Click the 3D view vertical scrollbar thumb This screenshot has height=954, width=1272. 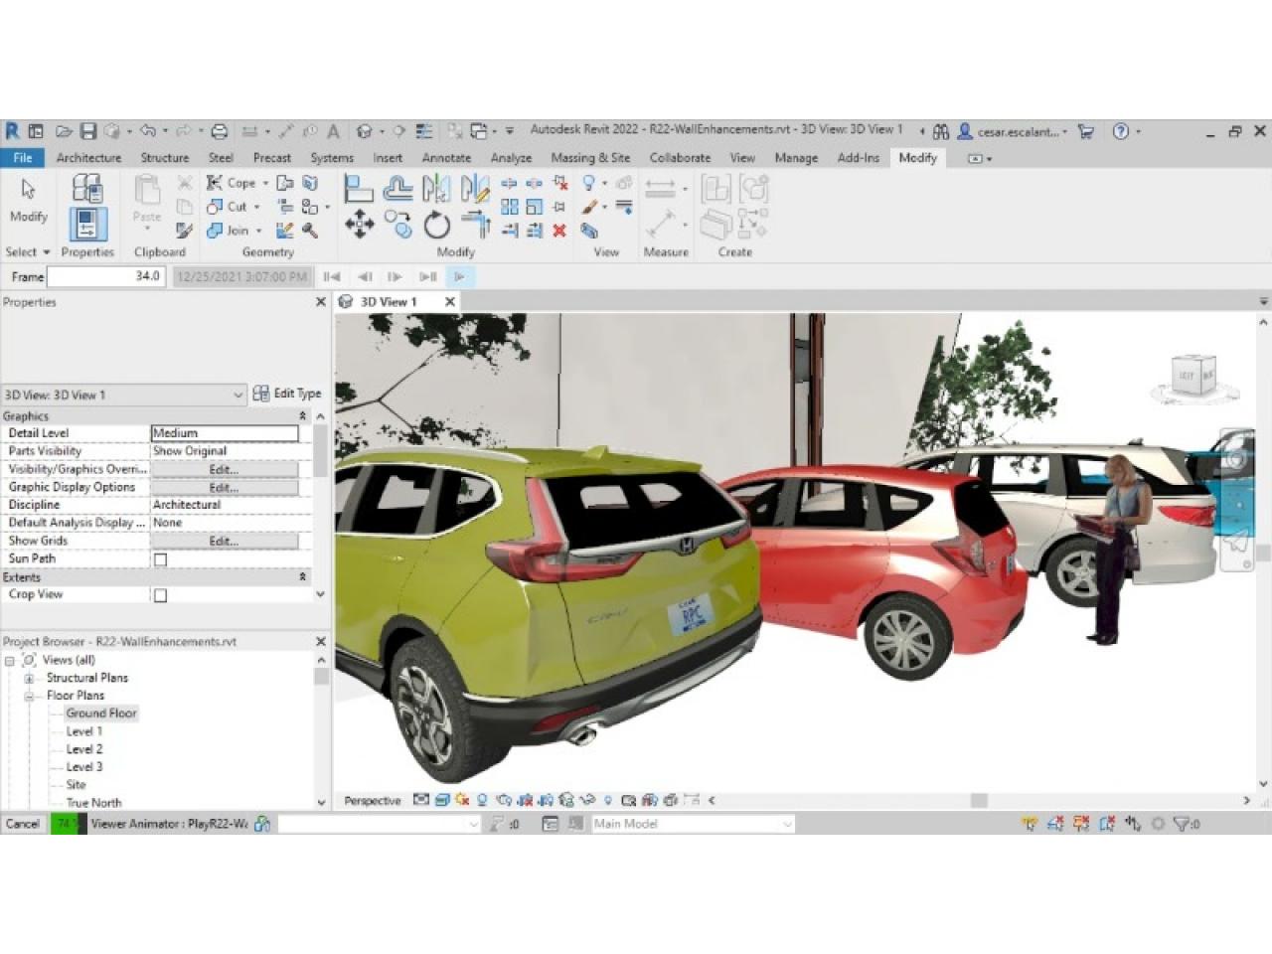pyautogui.click(x=1264, y=554)
